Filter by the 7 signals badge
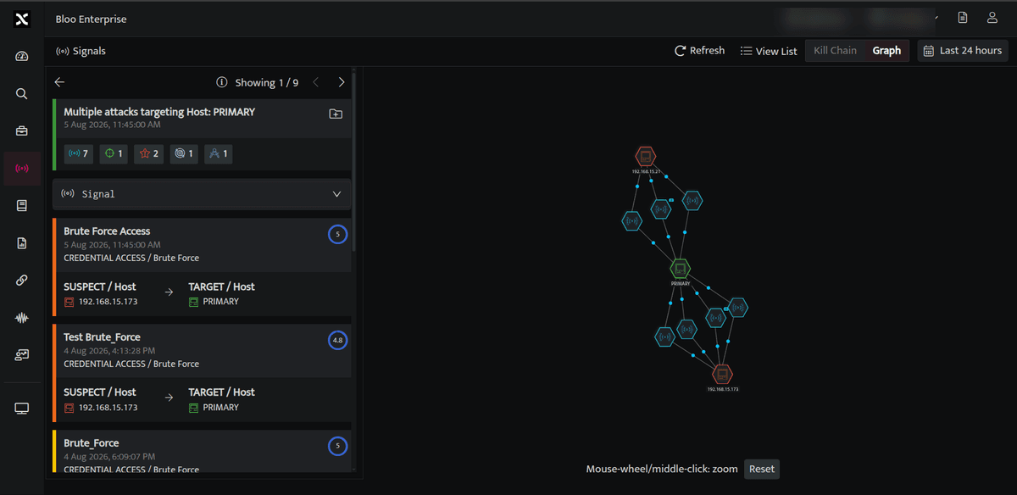1017x495 pixels. pos(79,153)
